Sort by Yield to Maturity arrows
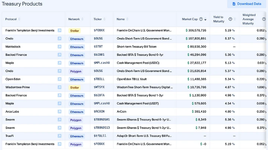The height and width of the screenshot is (150, 268). [x=235, y=19]
